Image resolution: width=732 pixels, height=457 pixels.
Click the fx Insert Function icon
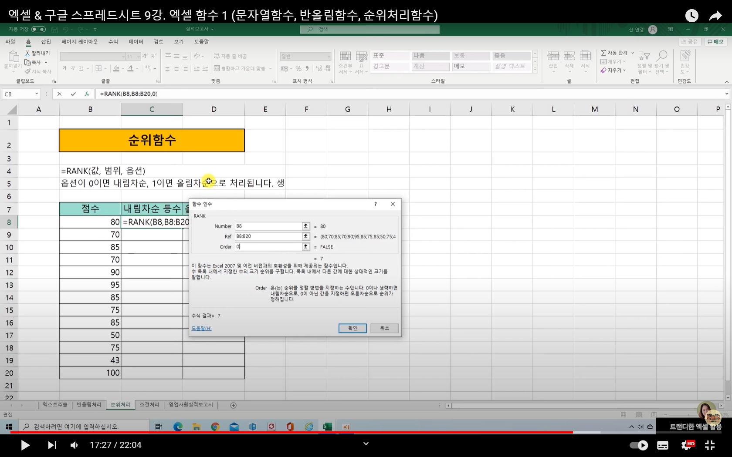coord(87,94)
